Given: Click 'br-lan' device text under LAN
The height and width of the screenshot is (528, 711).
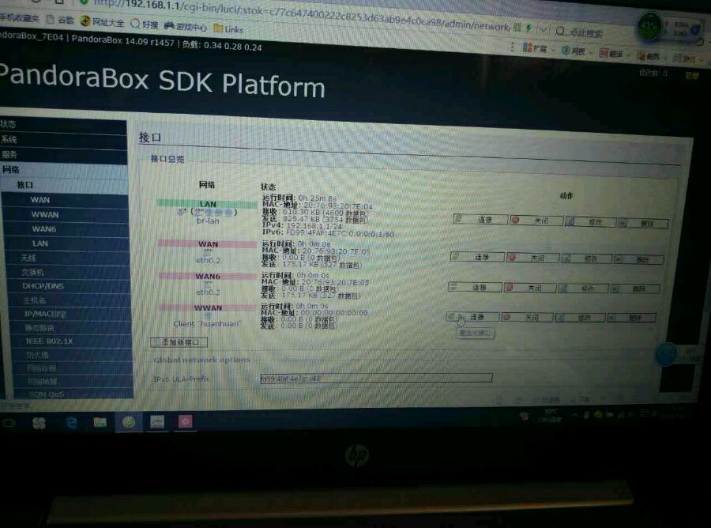Looking at the screenshot, I should point(208,221).
